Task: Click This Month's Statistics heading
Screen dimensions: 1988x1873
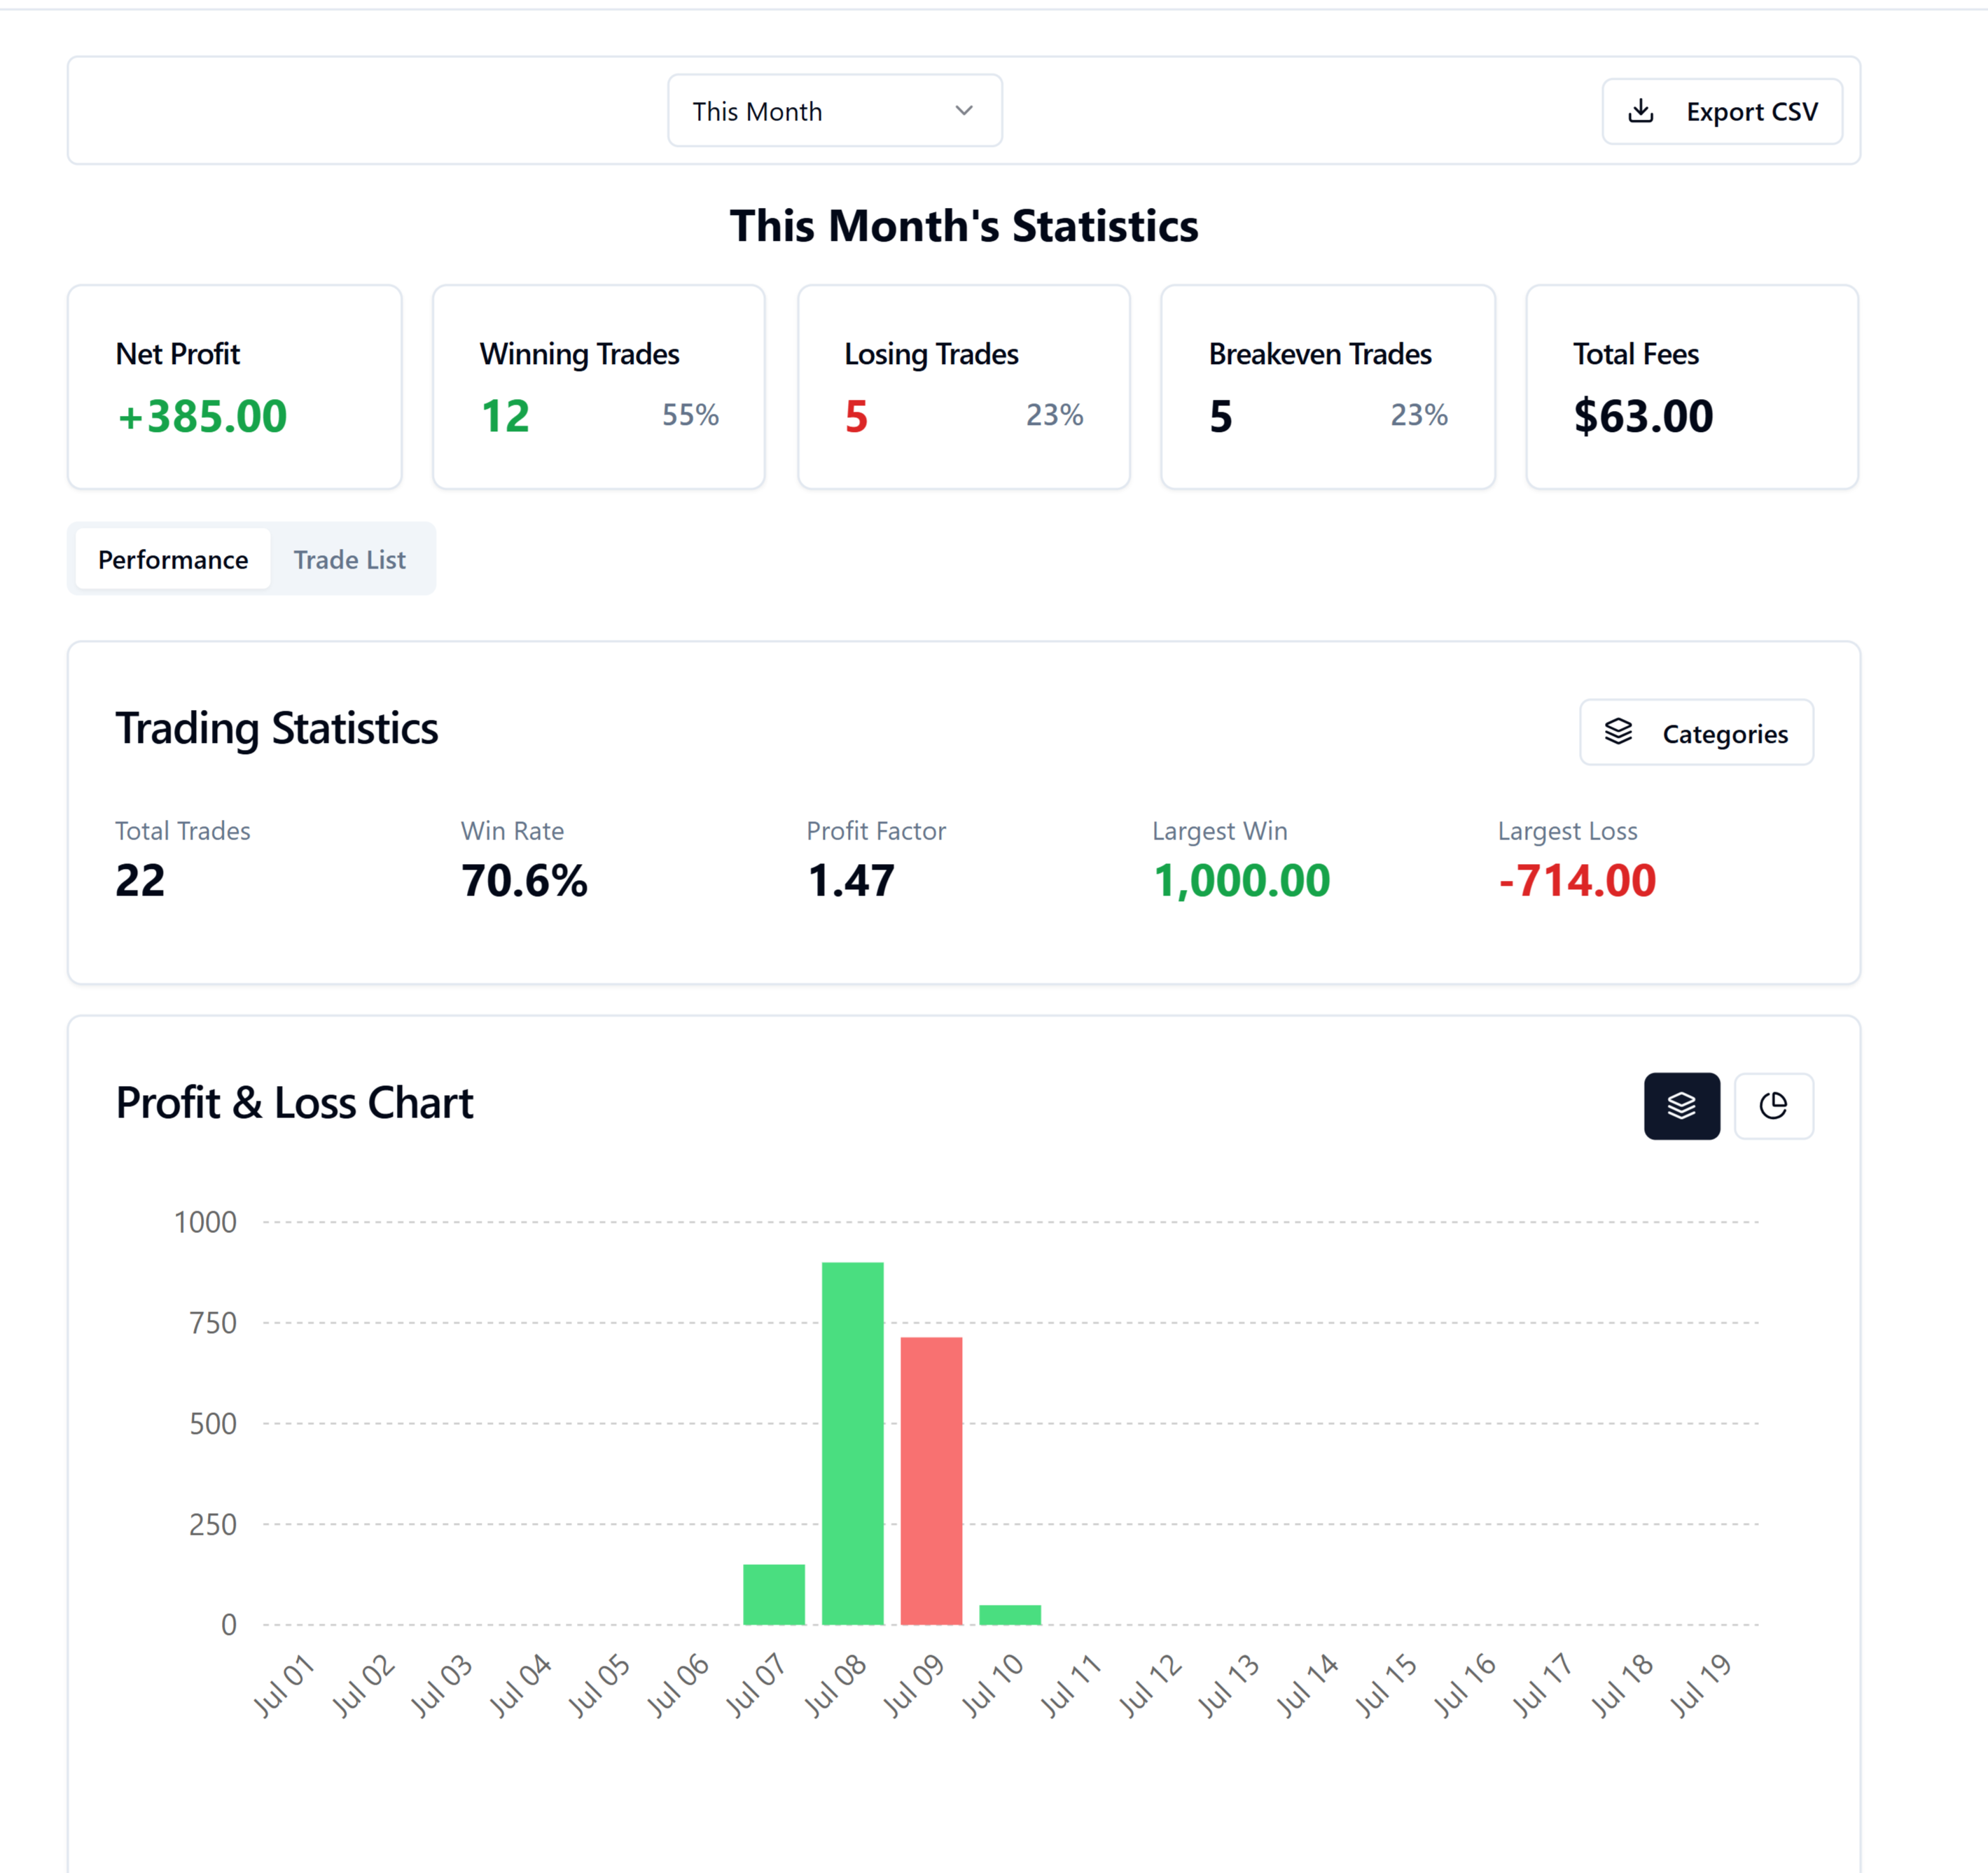Action: [964, 226]
